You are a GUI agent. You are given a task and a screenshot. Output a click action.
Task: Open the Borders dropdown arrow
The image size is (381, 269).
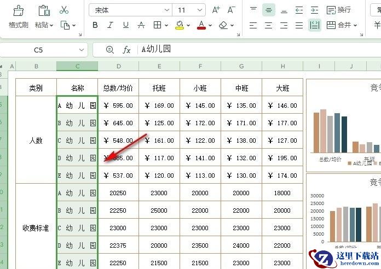click(166, 25)
